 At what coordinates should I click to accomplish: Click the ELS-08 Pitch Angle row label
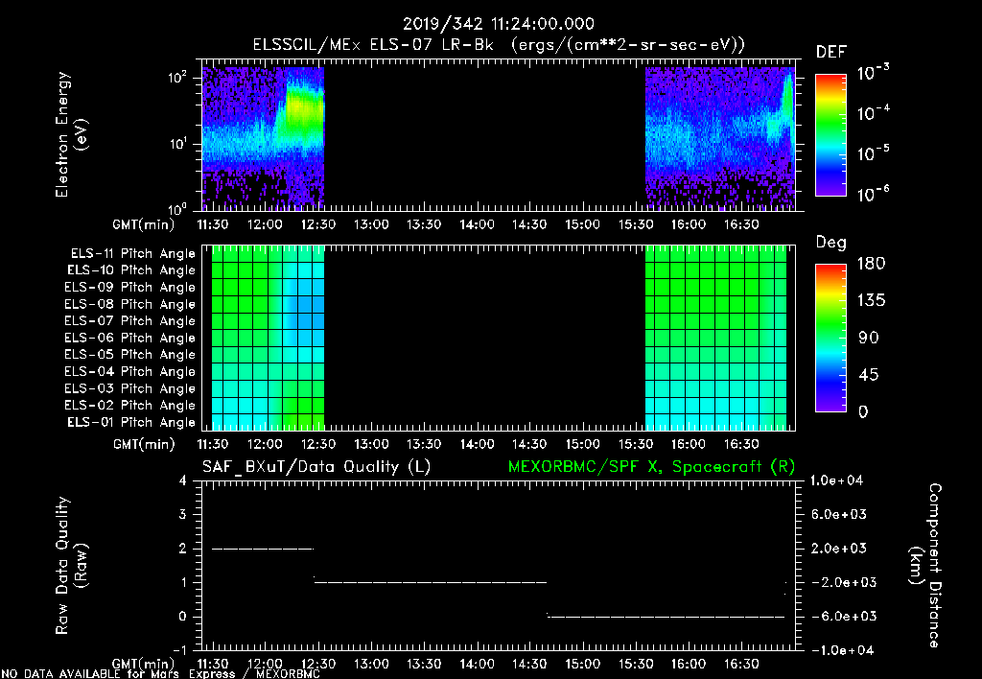point(129,304)
